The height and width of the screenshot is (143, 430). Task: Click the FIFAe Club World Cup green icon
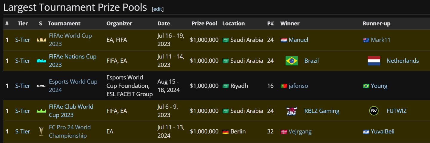coord(41,111)
